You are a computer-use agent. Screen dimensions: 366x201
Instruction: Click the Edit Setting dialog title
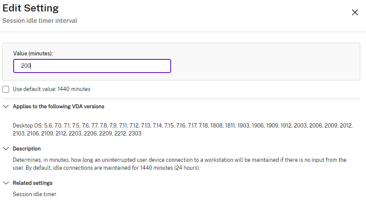point(31,8)
